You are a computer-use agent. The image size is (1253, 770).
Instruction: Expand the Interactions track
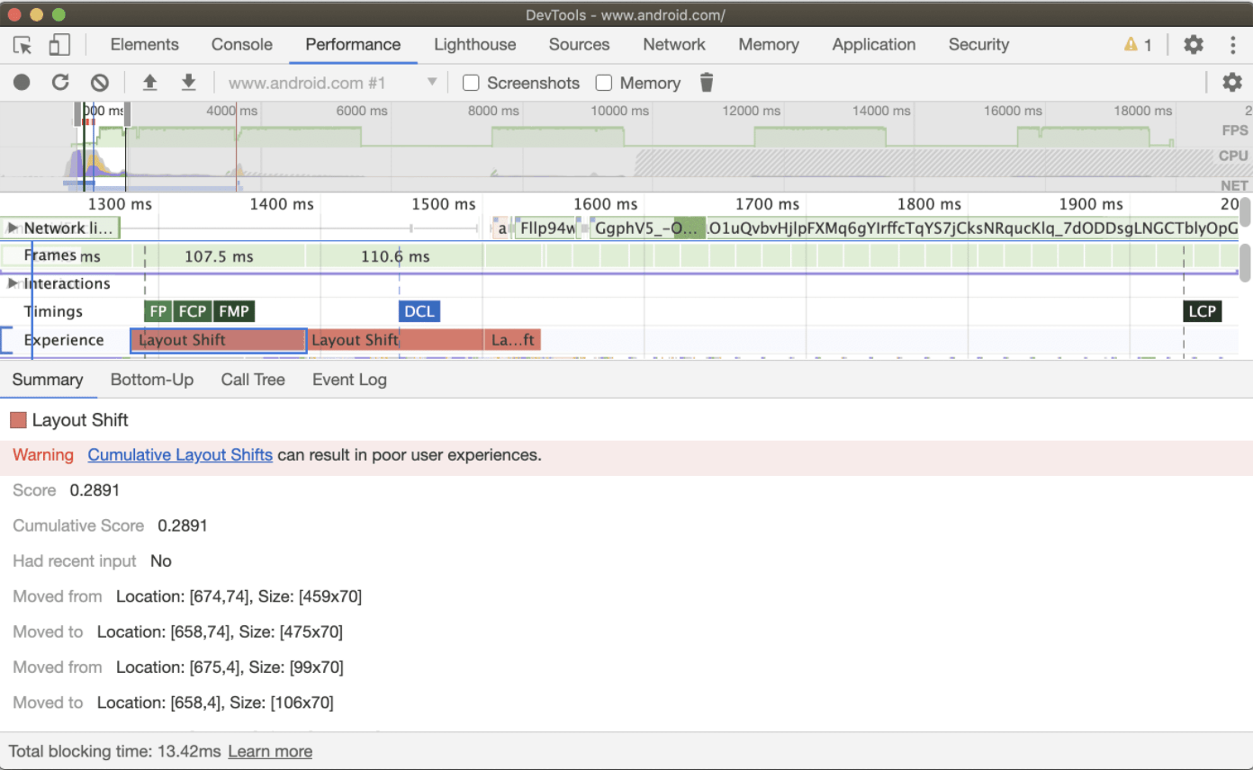coord(13,283)
